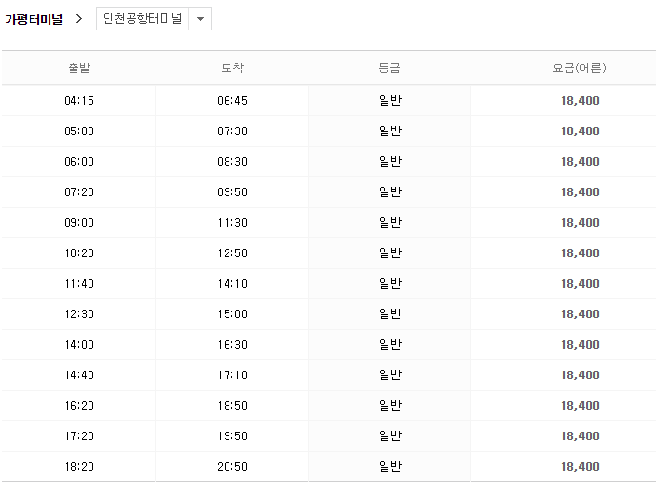Screen dimensions: 656x483
Task: Click 일반 grade in the 14:40 row
Action: (x=390, y=375)
